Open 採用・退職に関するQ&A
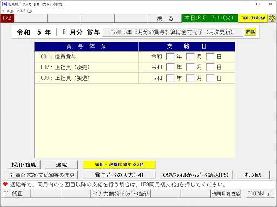This screenshot has width=277, height=207. coord(119,164)
